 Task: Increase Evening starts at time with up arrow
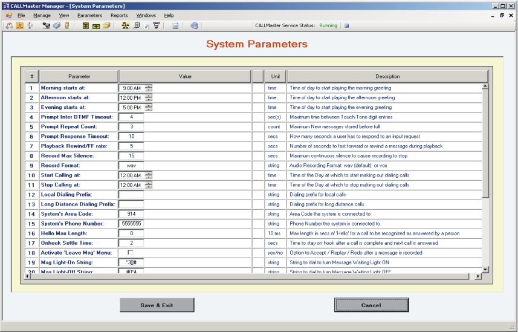[x=149, y=105]
